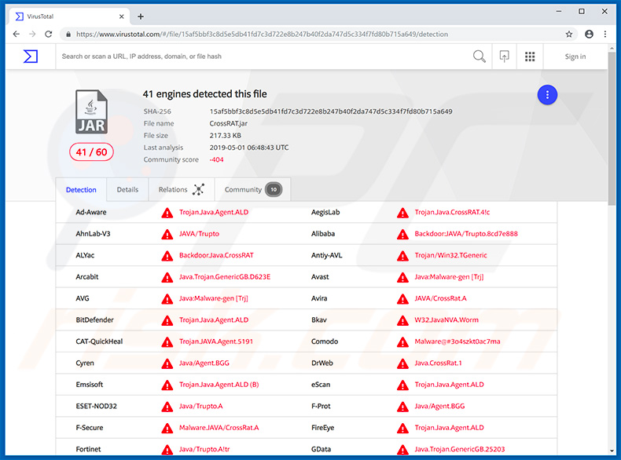
Task: Click Java/Trupto.A!tr Fortinet result
Action: (204, 449)
